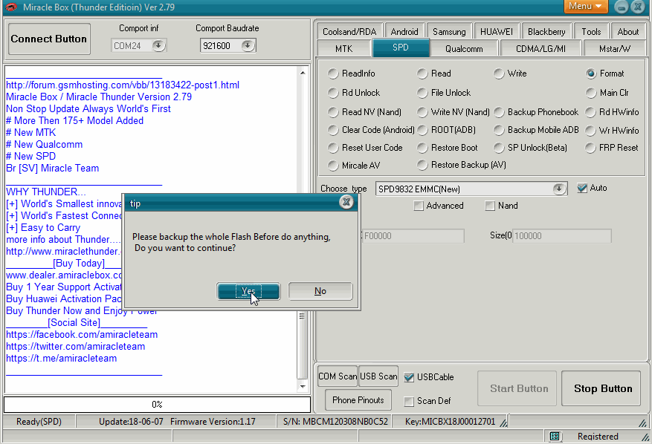
Task: Open the t.me/amiracleteam link
Action: click(62, 359)
